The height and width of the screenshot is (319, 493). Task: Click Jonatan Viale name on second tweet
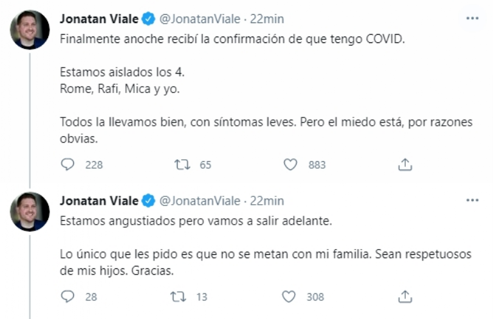click(x=99, y=201)
